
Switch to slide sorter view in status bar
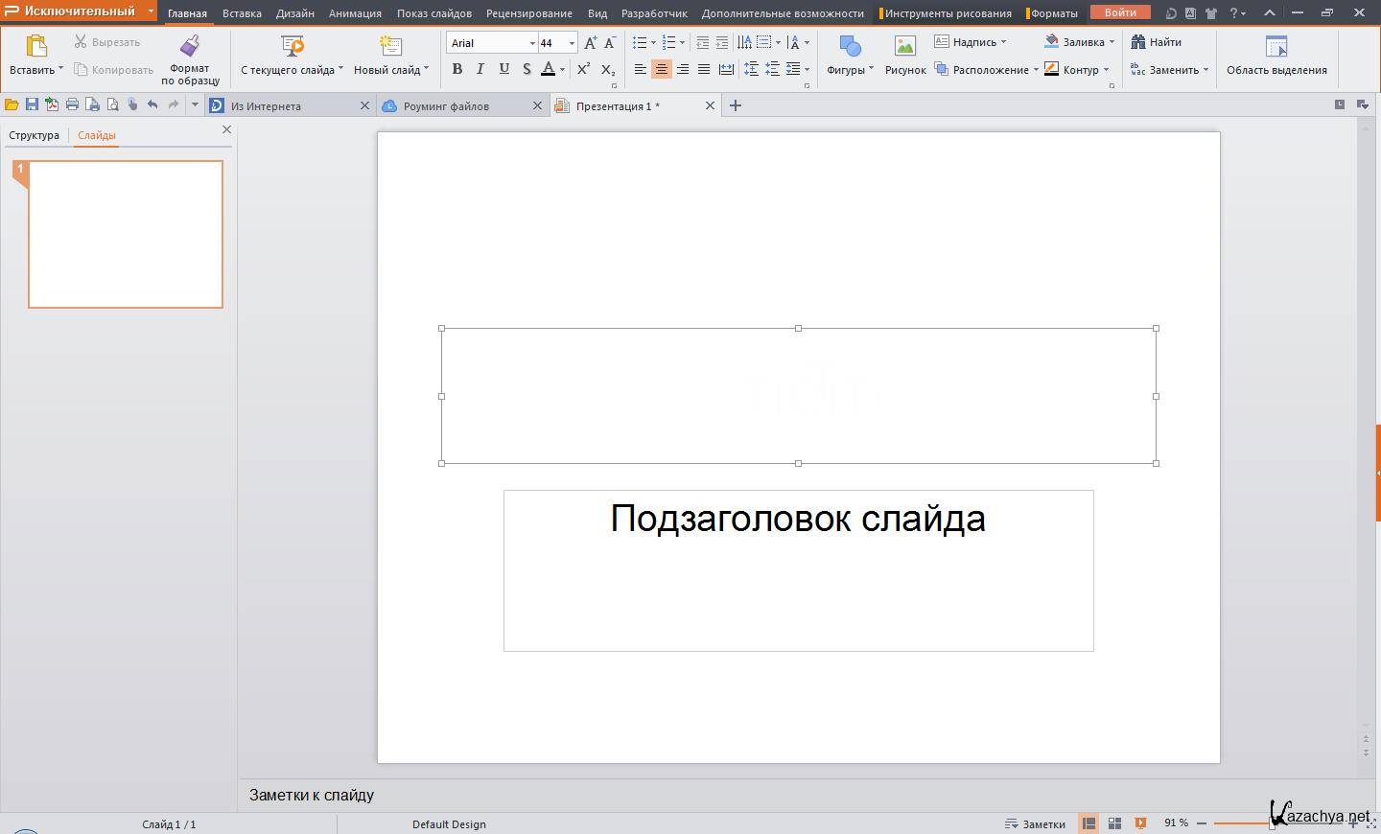point(1114,823)
